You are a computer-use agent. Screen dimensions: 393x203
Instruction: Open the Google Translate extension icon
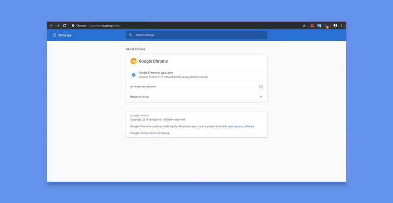(x=319, y=26)
